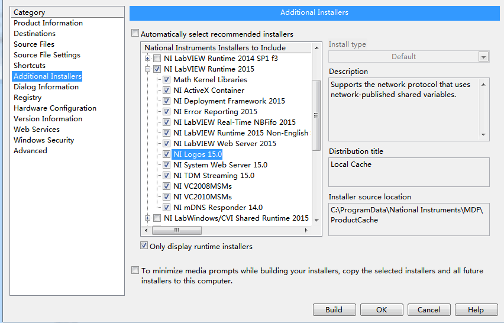
Task: Click installer list scroll left arrow
Action: point(146,230)
